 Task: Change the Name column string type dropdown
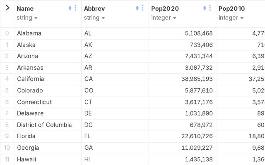[x=27, y=18]
